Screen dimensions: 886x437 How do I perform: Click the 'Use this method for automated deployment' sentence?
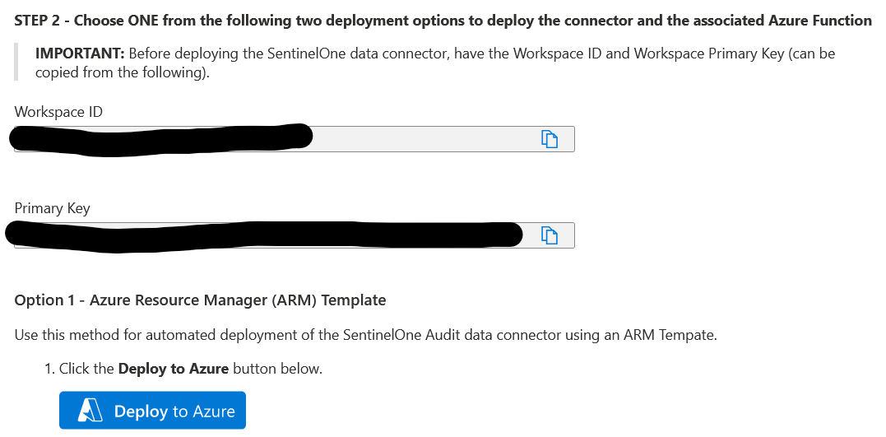click(365, 335)
